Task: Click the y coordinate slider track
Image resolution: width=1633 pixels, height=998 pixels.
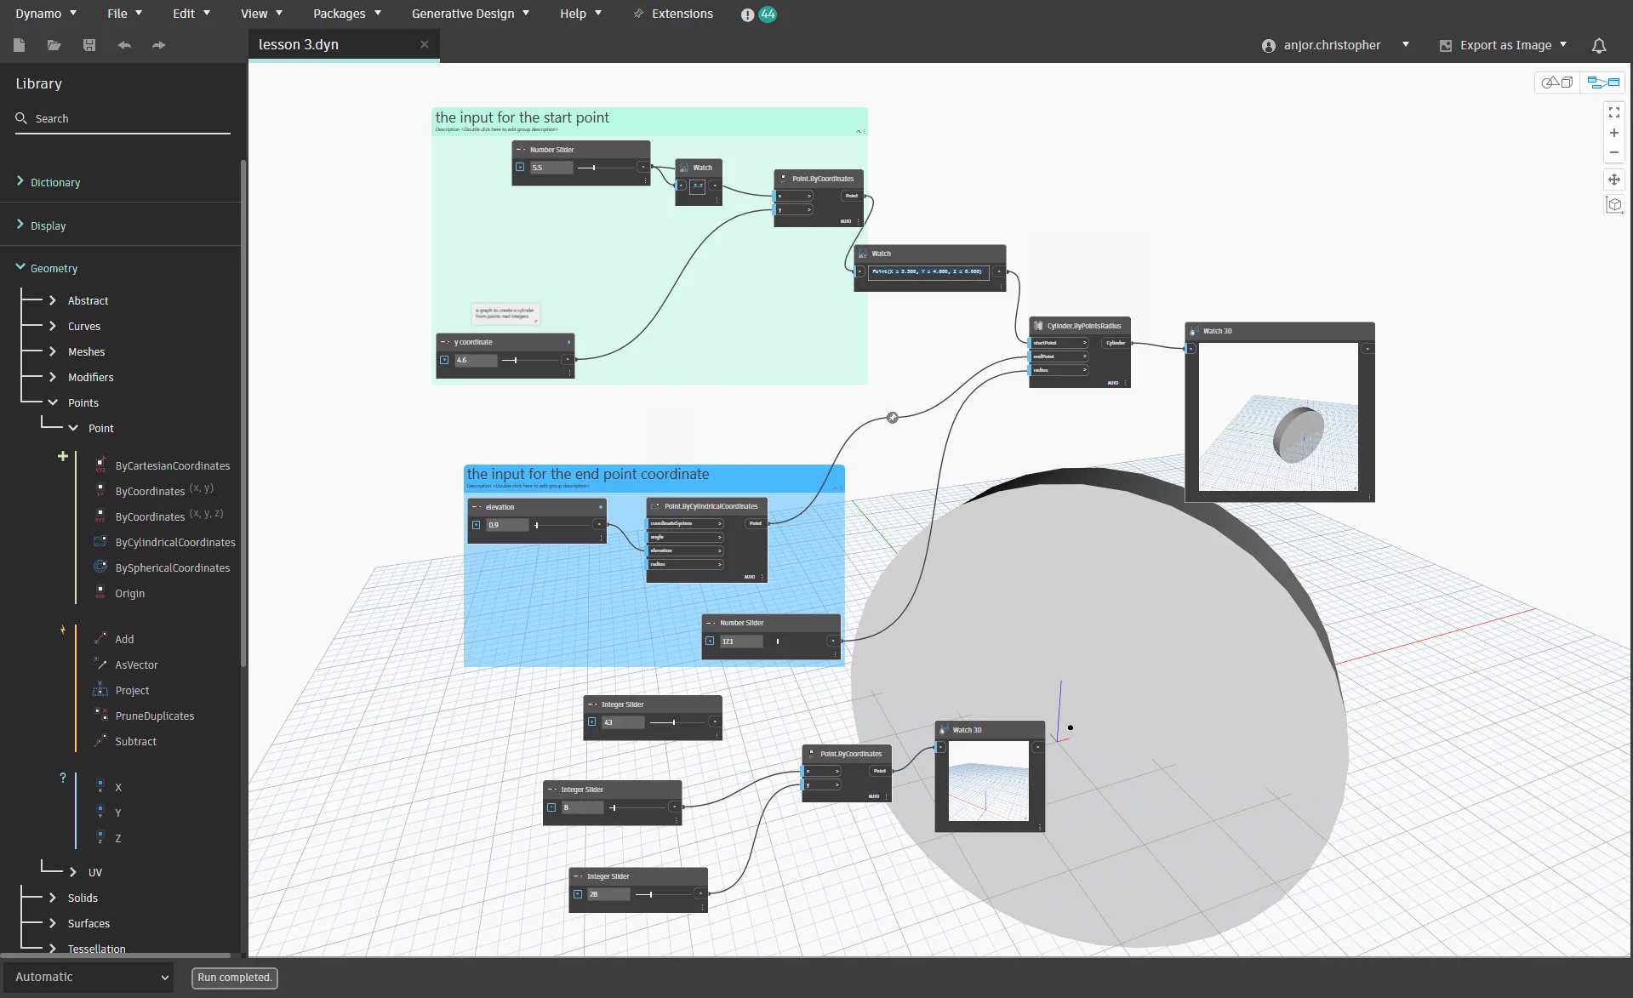Action: click(x=529, y=361)
